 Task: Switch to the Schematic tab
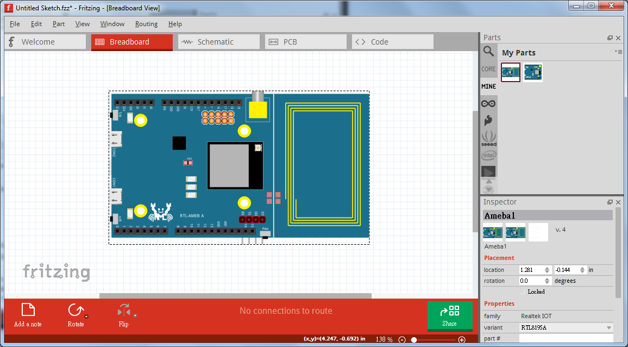coord(219,42)
